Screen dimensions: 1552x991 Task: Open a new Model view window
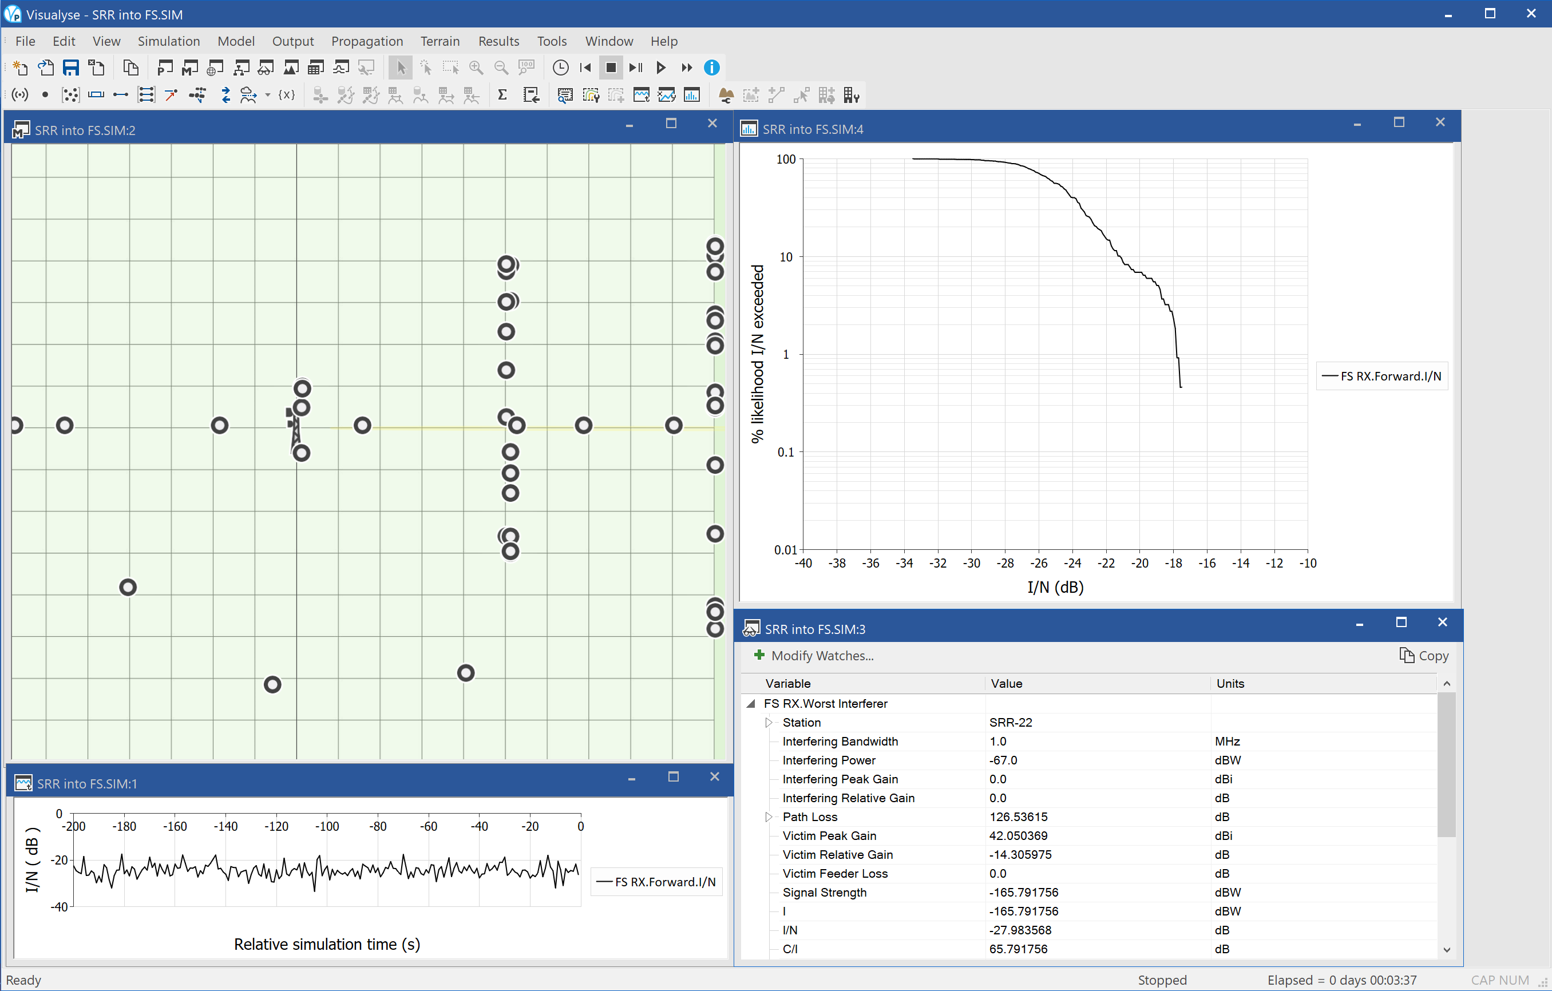click(x=241, y=68)
